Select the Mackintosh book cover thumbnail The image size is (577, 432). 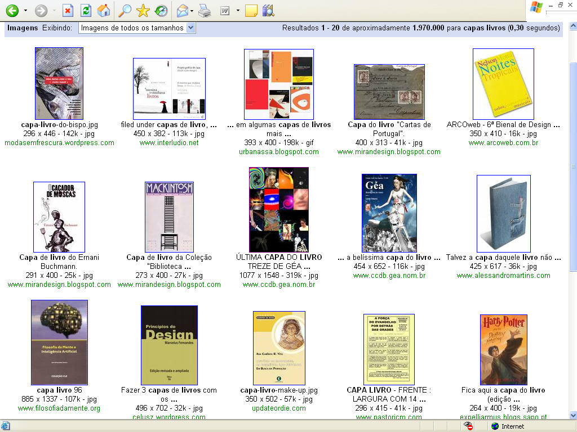[x=169, y=217]
